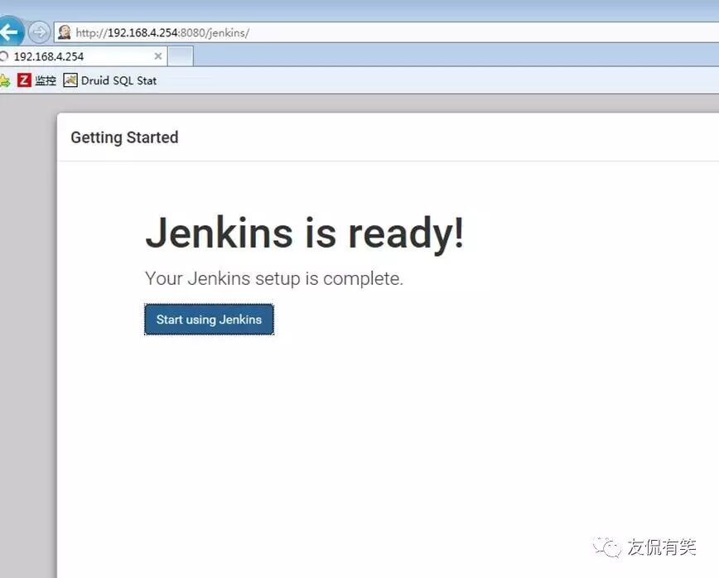Click the red Z bookmark icon
This screenshot has height=578, width=719.
pos(24,80)
